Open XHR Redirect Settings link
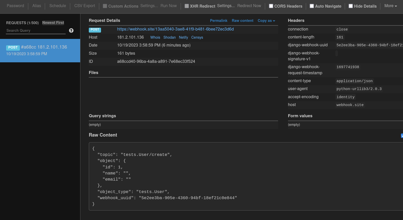The height and width of the screenshot is (220, 403). point(226,6)
